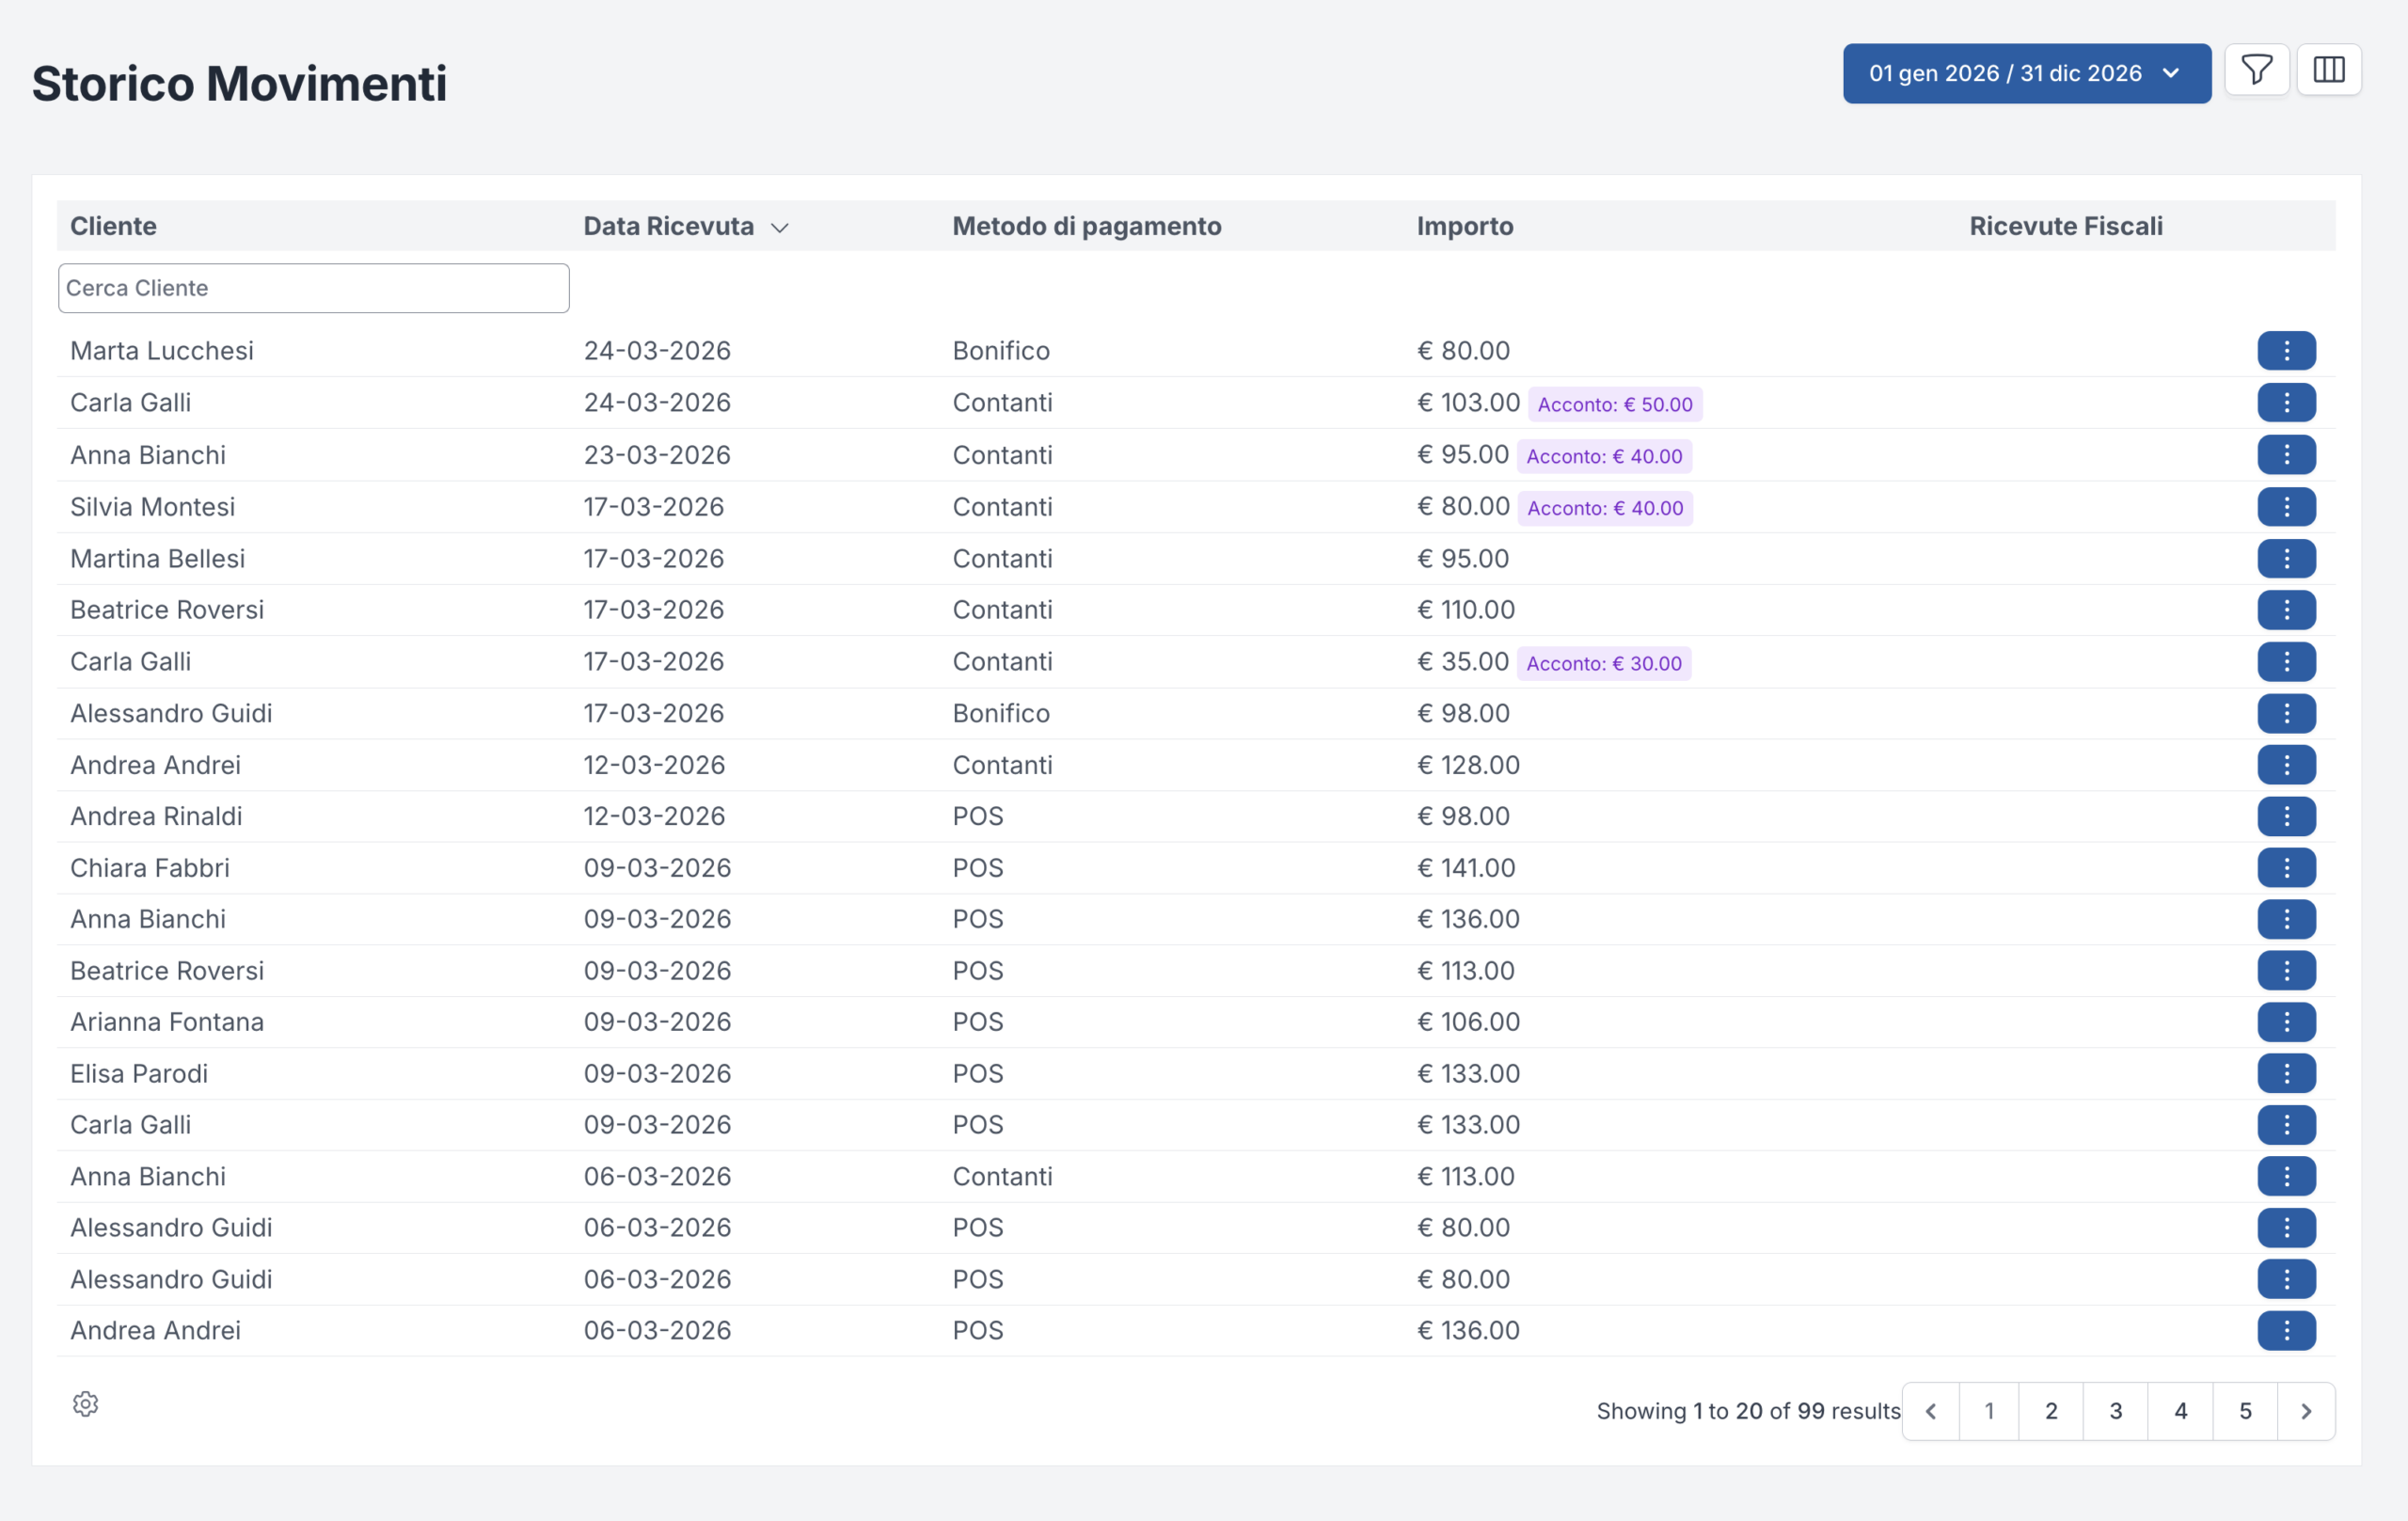Switch to results page 5
Image resolution: width=2408 pixels, height=1521 pixels.
point(2245,1411)
